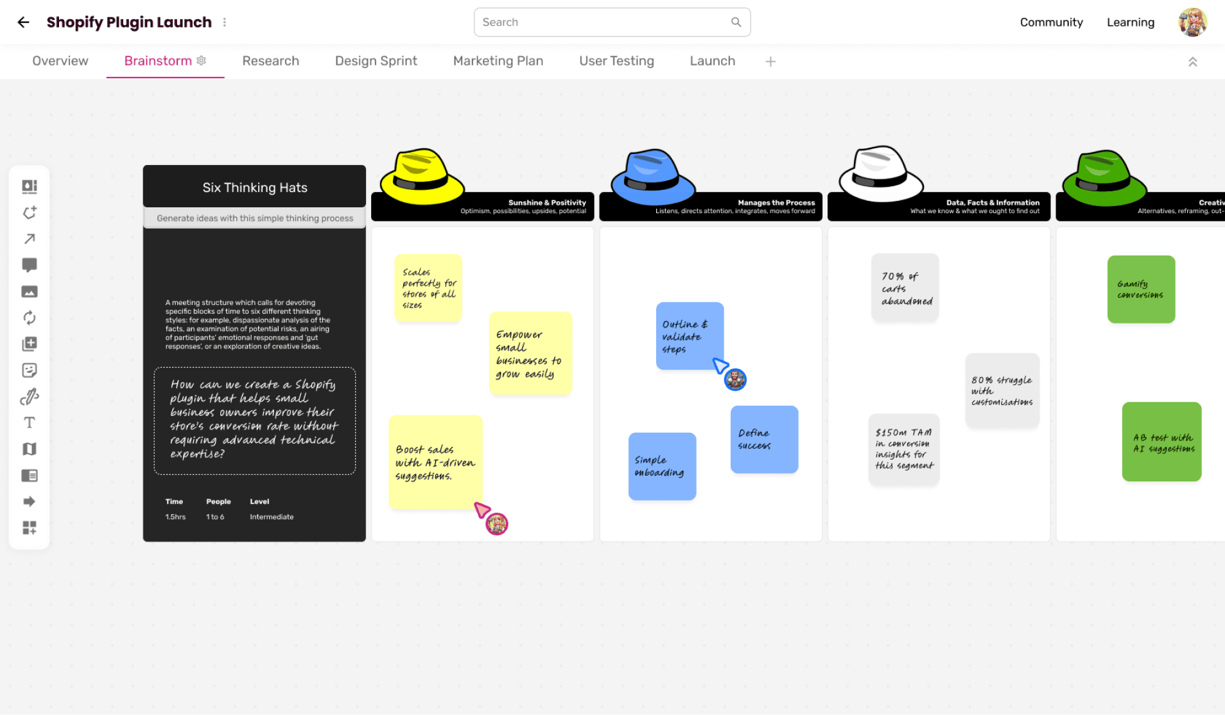Open the Learning page
The image size is (1225, 715).
pos(1131,22)
